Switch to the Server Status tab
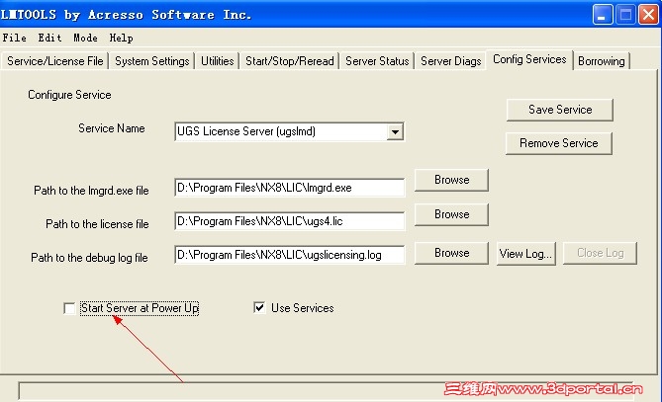662x402 pixels. coord(377,61)
